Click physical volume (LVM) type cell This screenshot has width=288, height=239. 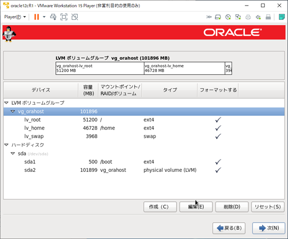click(x=170, y=170)
